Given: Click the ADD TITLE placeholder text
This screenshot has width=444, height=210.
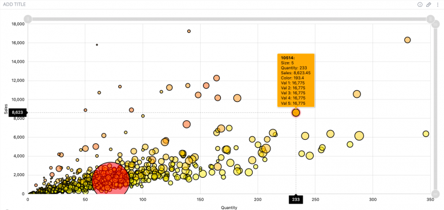Looking at the screenshot, I should point(14,5).
